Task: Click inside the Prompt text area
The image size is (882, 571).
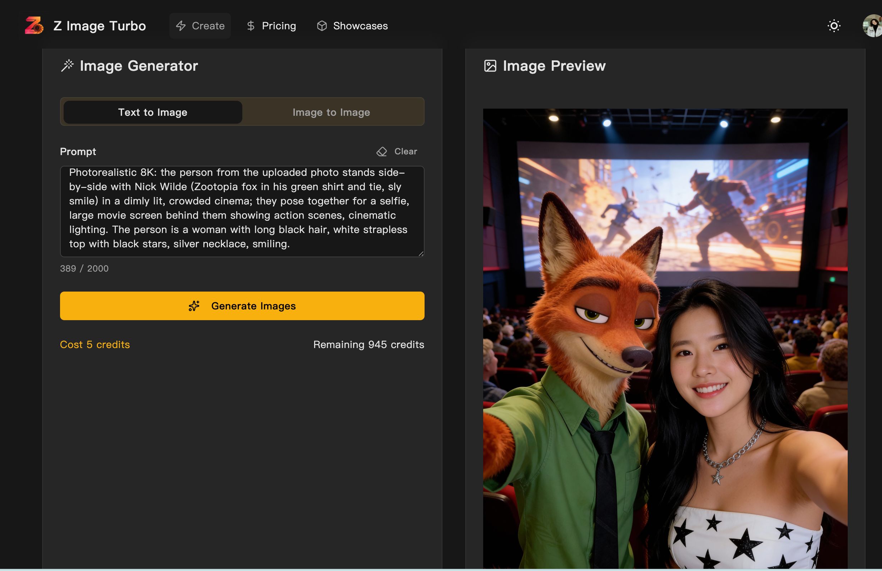Action: point(242,211)
